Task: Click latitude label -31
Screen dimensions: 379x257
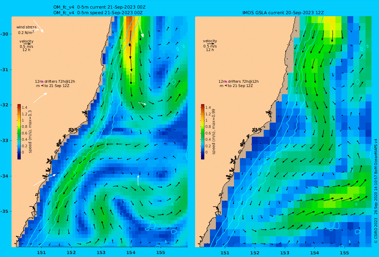Action: (4, 70)
